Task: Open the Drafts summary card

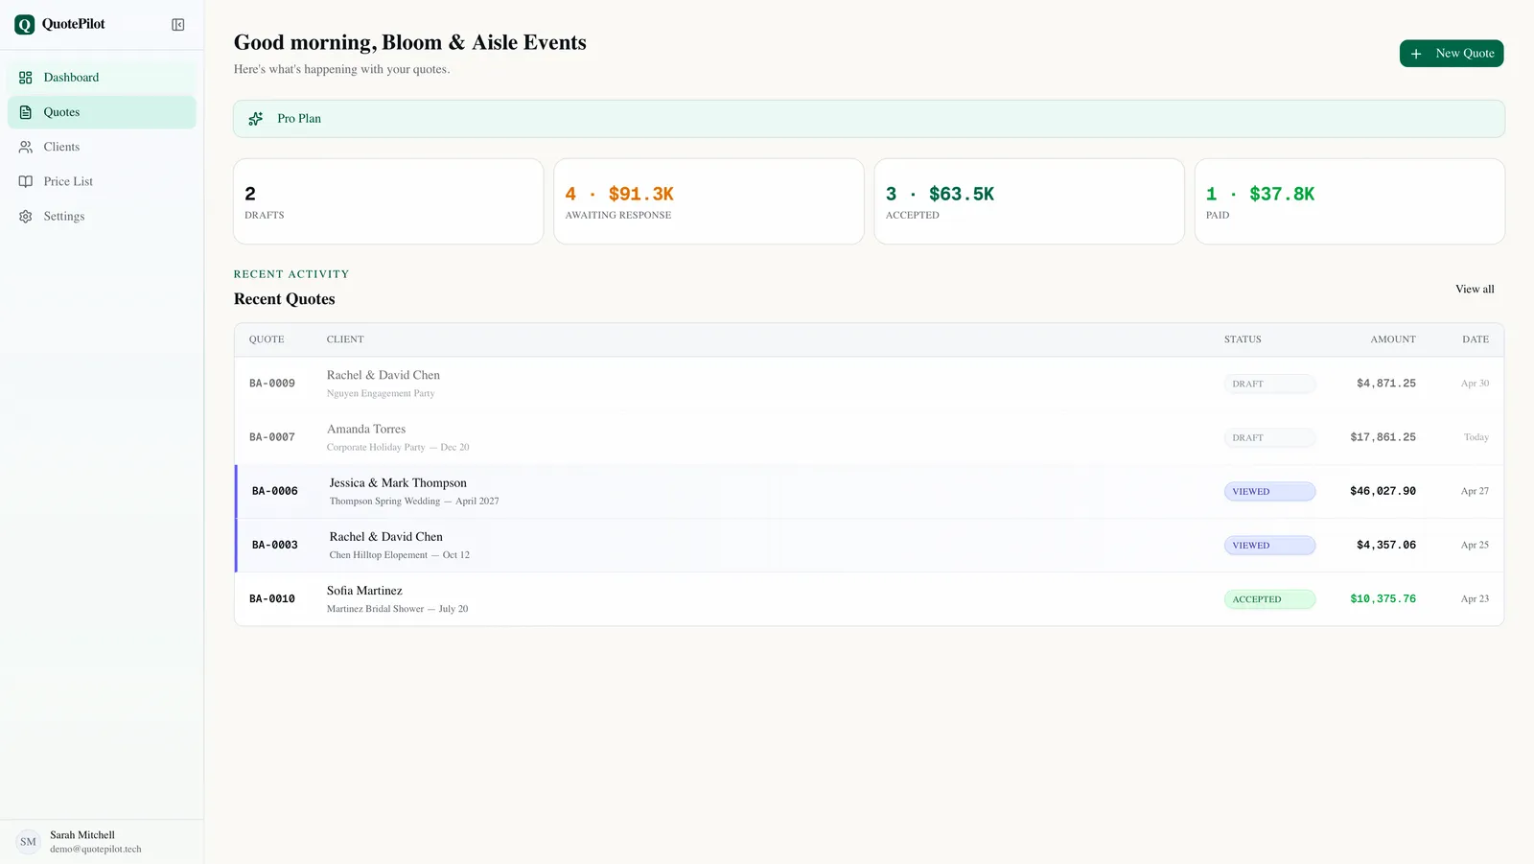Action: pos(388,201)
